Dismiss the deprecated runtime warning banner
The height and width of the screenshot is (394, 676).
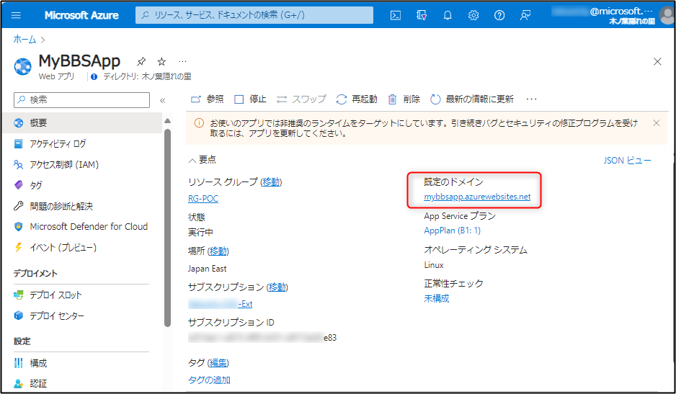pyautogui.click(x=656, y=123)
